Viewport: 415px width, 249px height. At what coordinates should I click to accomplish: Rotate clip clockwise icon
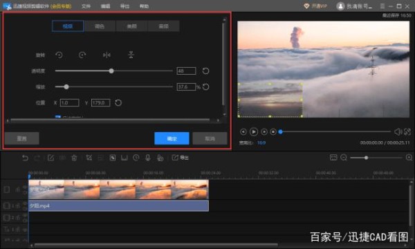[82, 55]
